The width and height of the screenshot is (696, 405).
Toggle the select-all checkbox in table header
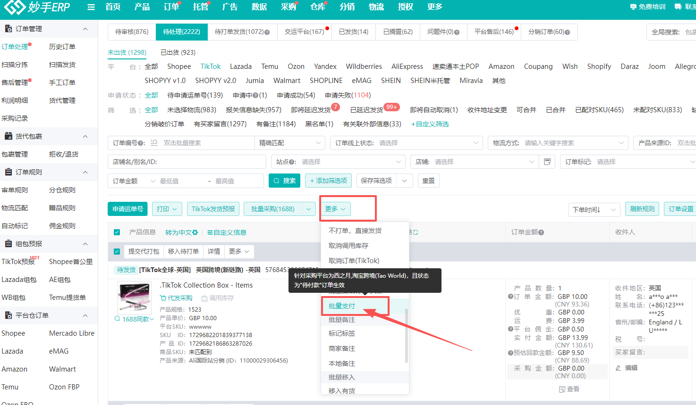(117, 232)
